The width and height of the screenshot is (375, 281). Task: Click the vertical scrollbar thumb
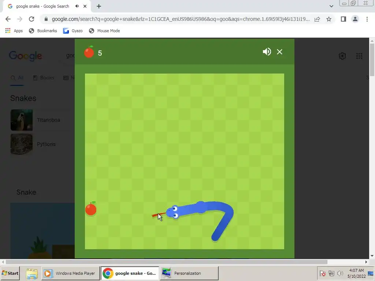[x=372, y=60]
